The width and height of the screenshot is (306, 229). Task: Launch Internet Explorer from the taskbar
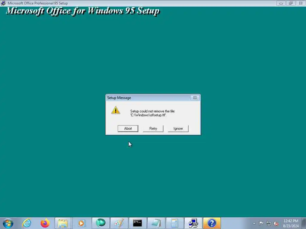(27, 223)
